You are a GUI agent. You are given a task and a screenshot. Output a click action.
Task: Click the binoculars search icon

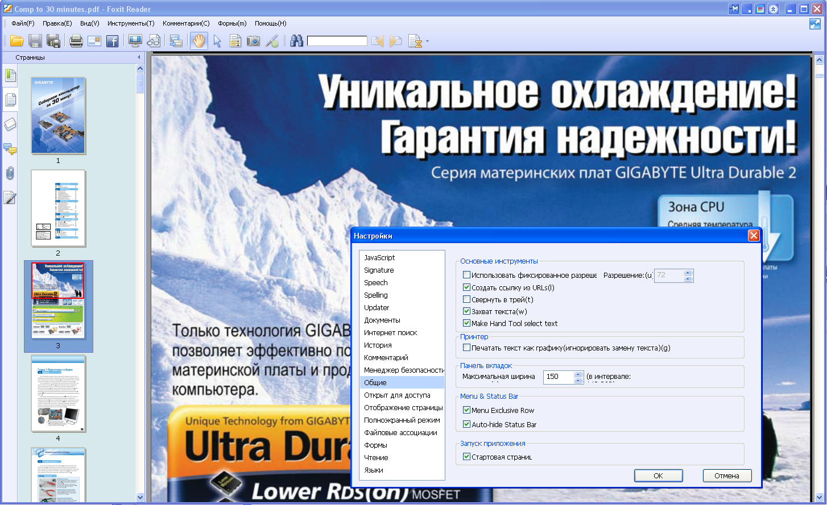pos(296,41)
